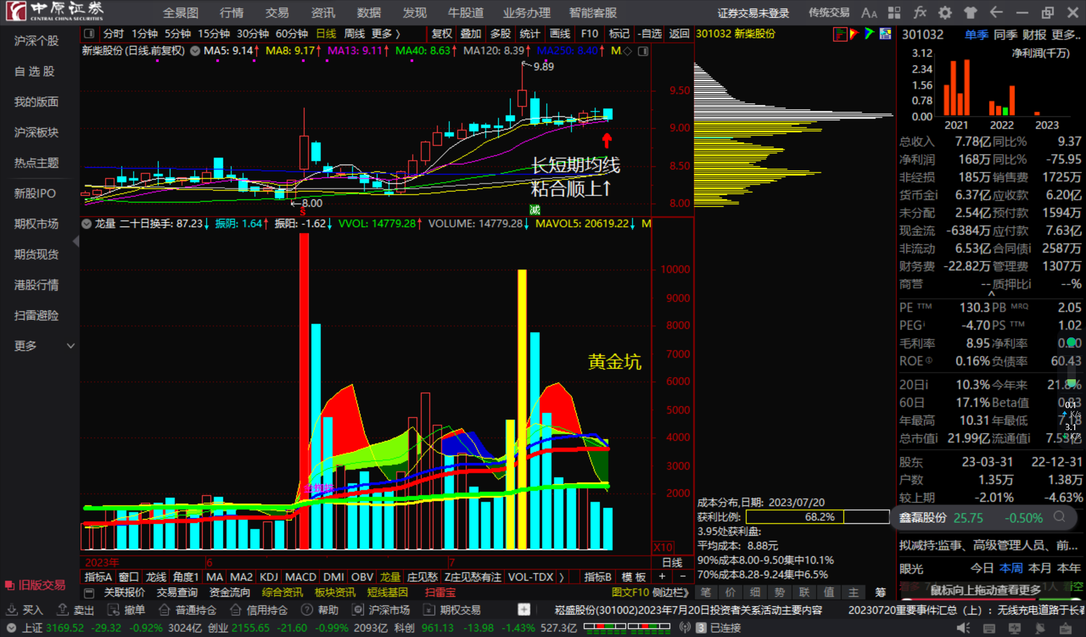Viewport: 1086px width, 637px height.
Task: Toggle the bottom panel icon beside 关联报价
Action: pos(89,592)
